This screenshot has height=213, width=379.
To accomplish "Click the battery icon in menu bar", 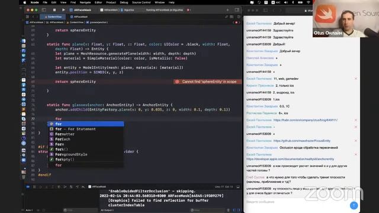I will click(300, 2).
